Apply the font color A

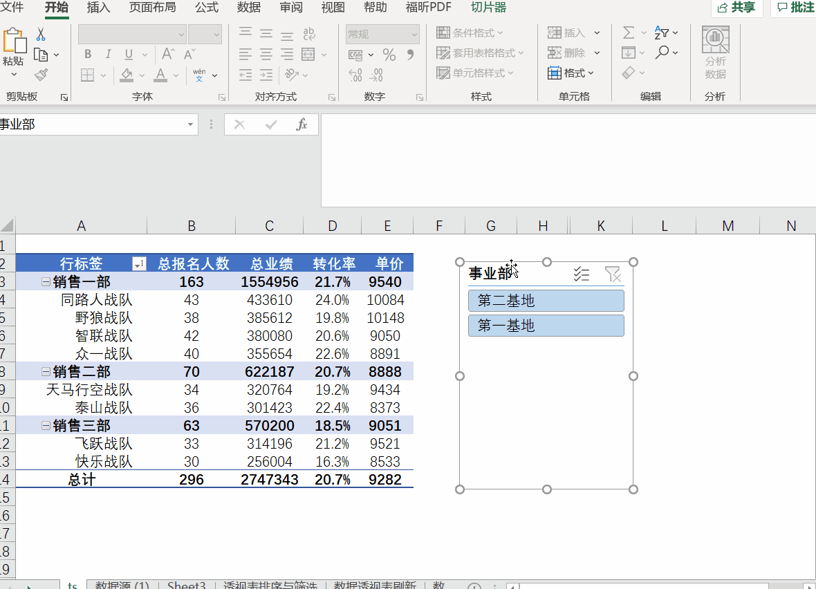(x=161, y=75)
